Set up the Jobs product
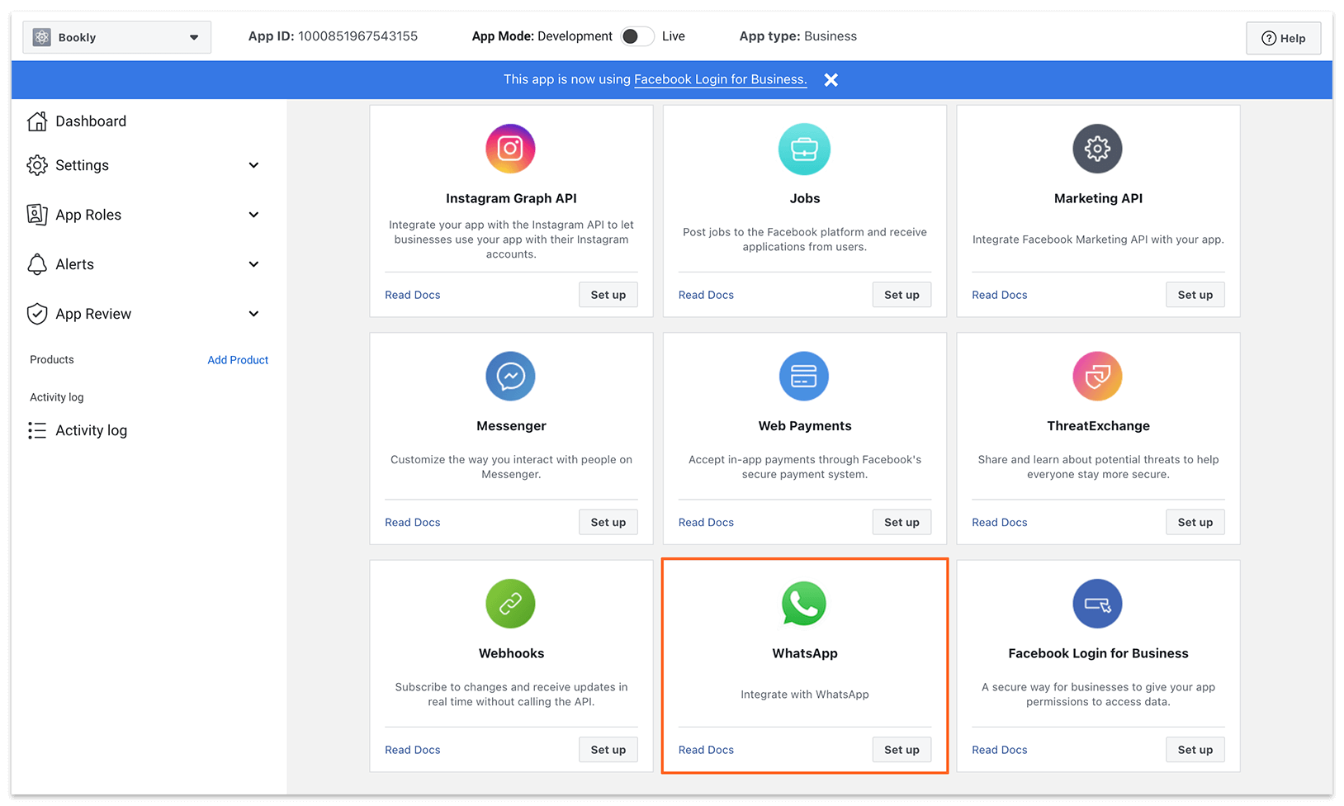The image size is (1344, 806). [902, 295]
